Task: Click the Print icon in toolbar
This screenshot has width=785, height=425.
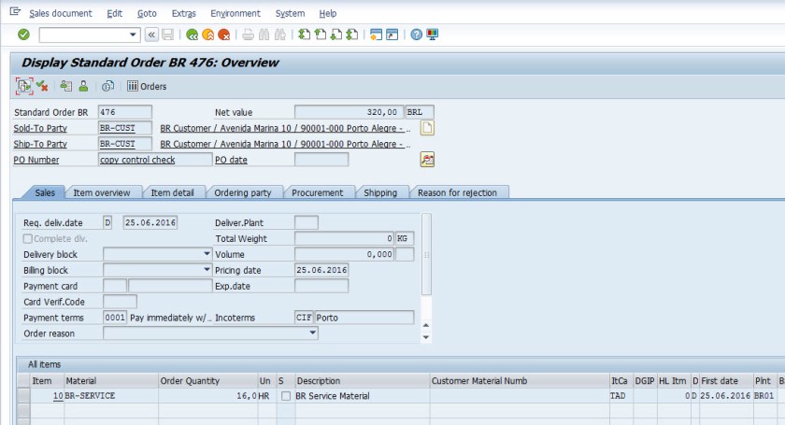Action: (248, 35)
